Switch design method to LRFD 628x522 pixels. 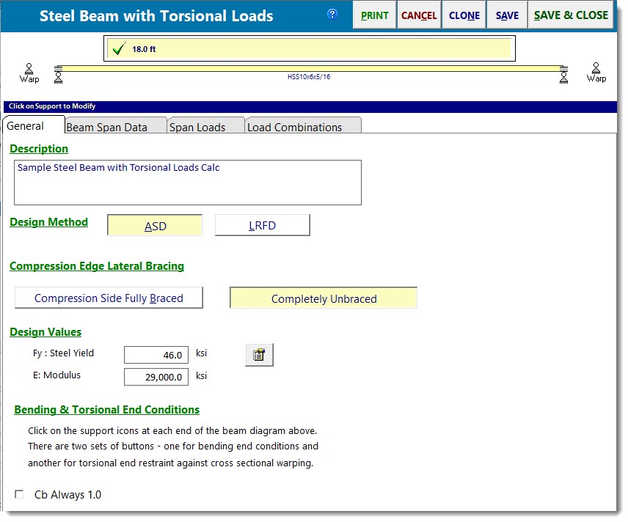coord(262,226)
